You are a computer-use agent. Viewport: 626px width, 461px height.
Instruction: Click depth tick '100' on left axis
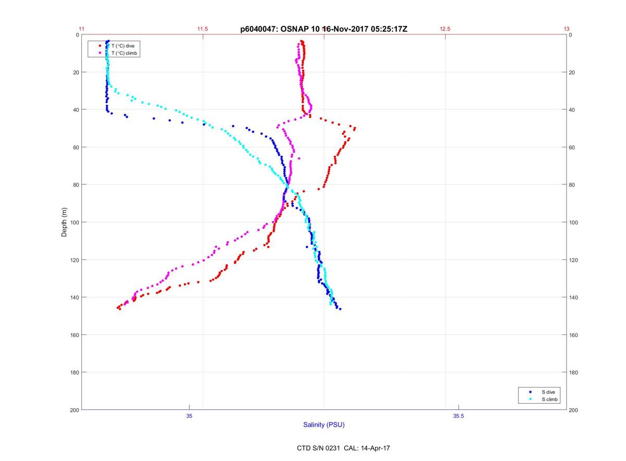click(x=75, y=222)
